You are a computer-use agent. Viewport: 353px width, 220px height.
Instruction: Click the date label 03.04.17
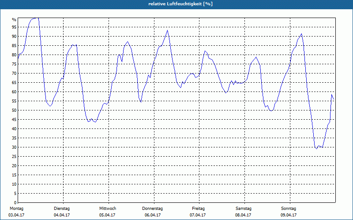tap(16, 215)
